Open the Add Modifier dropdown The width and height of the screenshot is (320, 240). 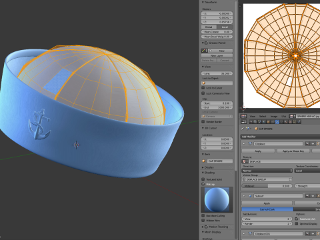coord(281,137)
